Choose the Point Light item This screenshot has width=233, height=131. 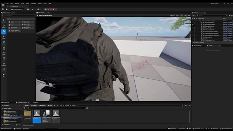pyautogui.click(x=28, y=25)
